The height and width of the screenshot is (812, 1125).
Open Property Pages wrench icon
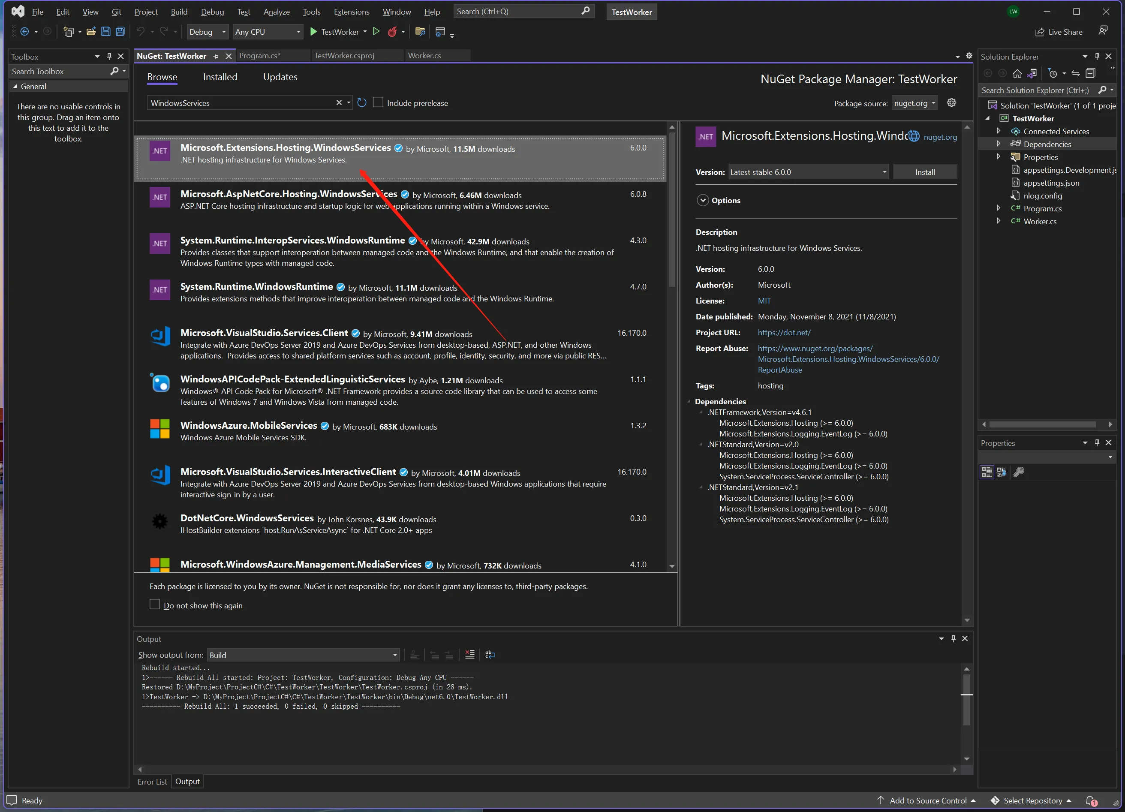coord(1019,472)
